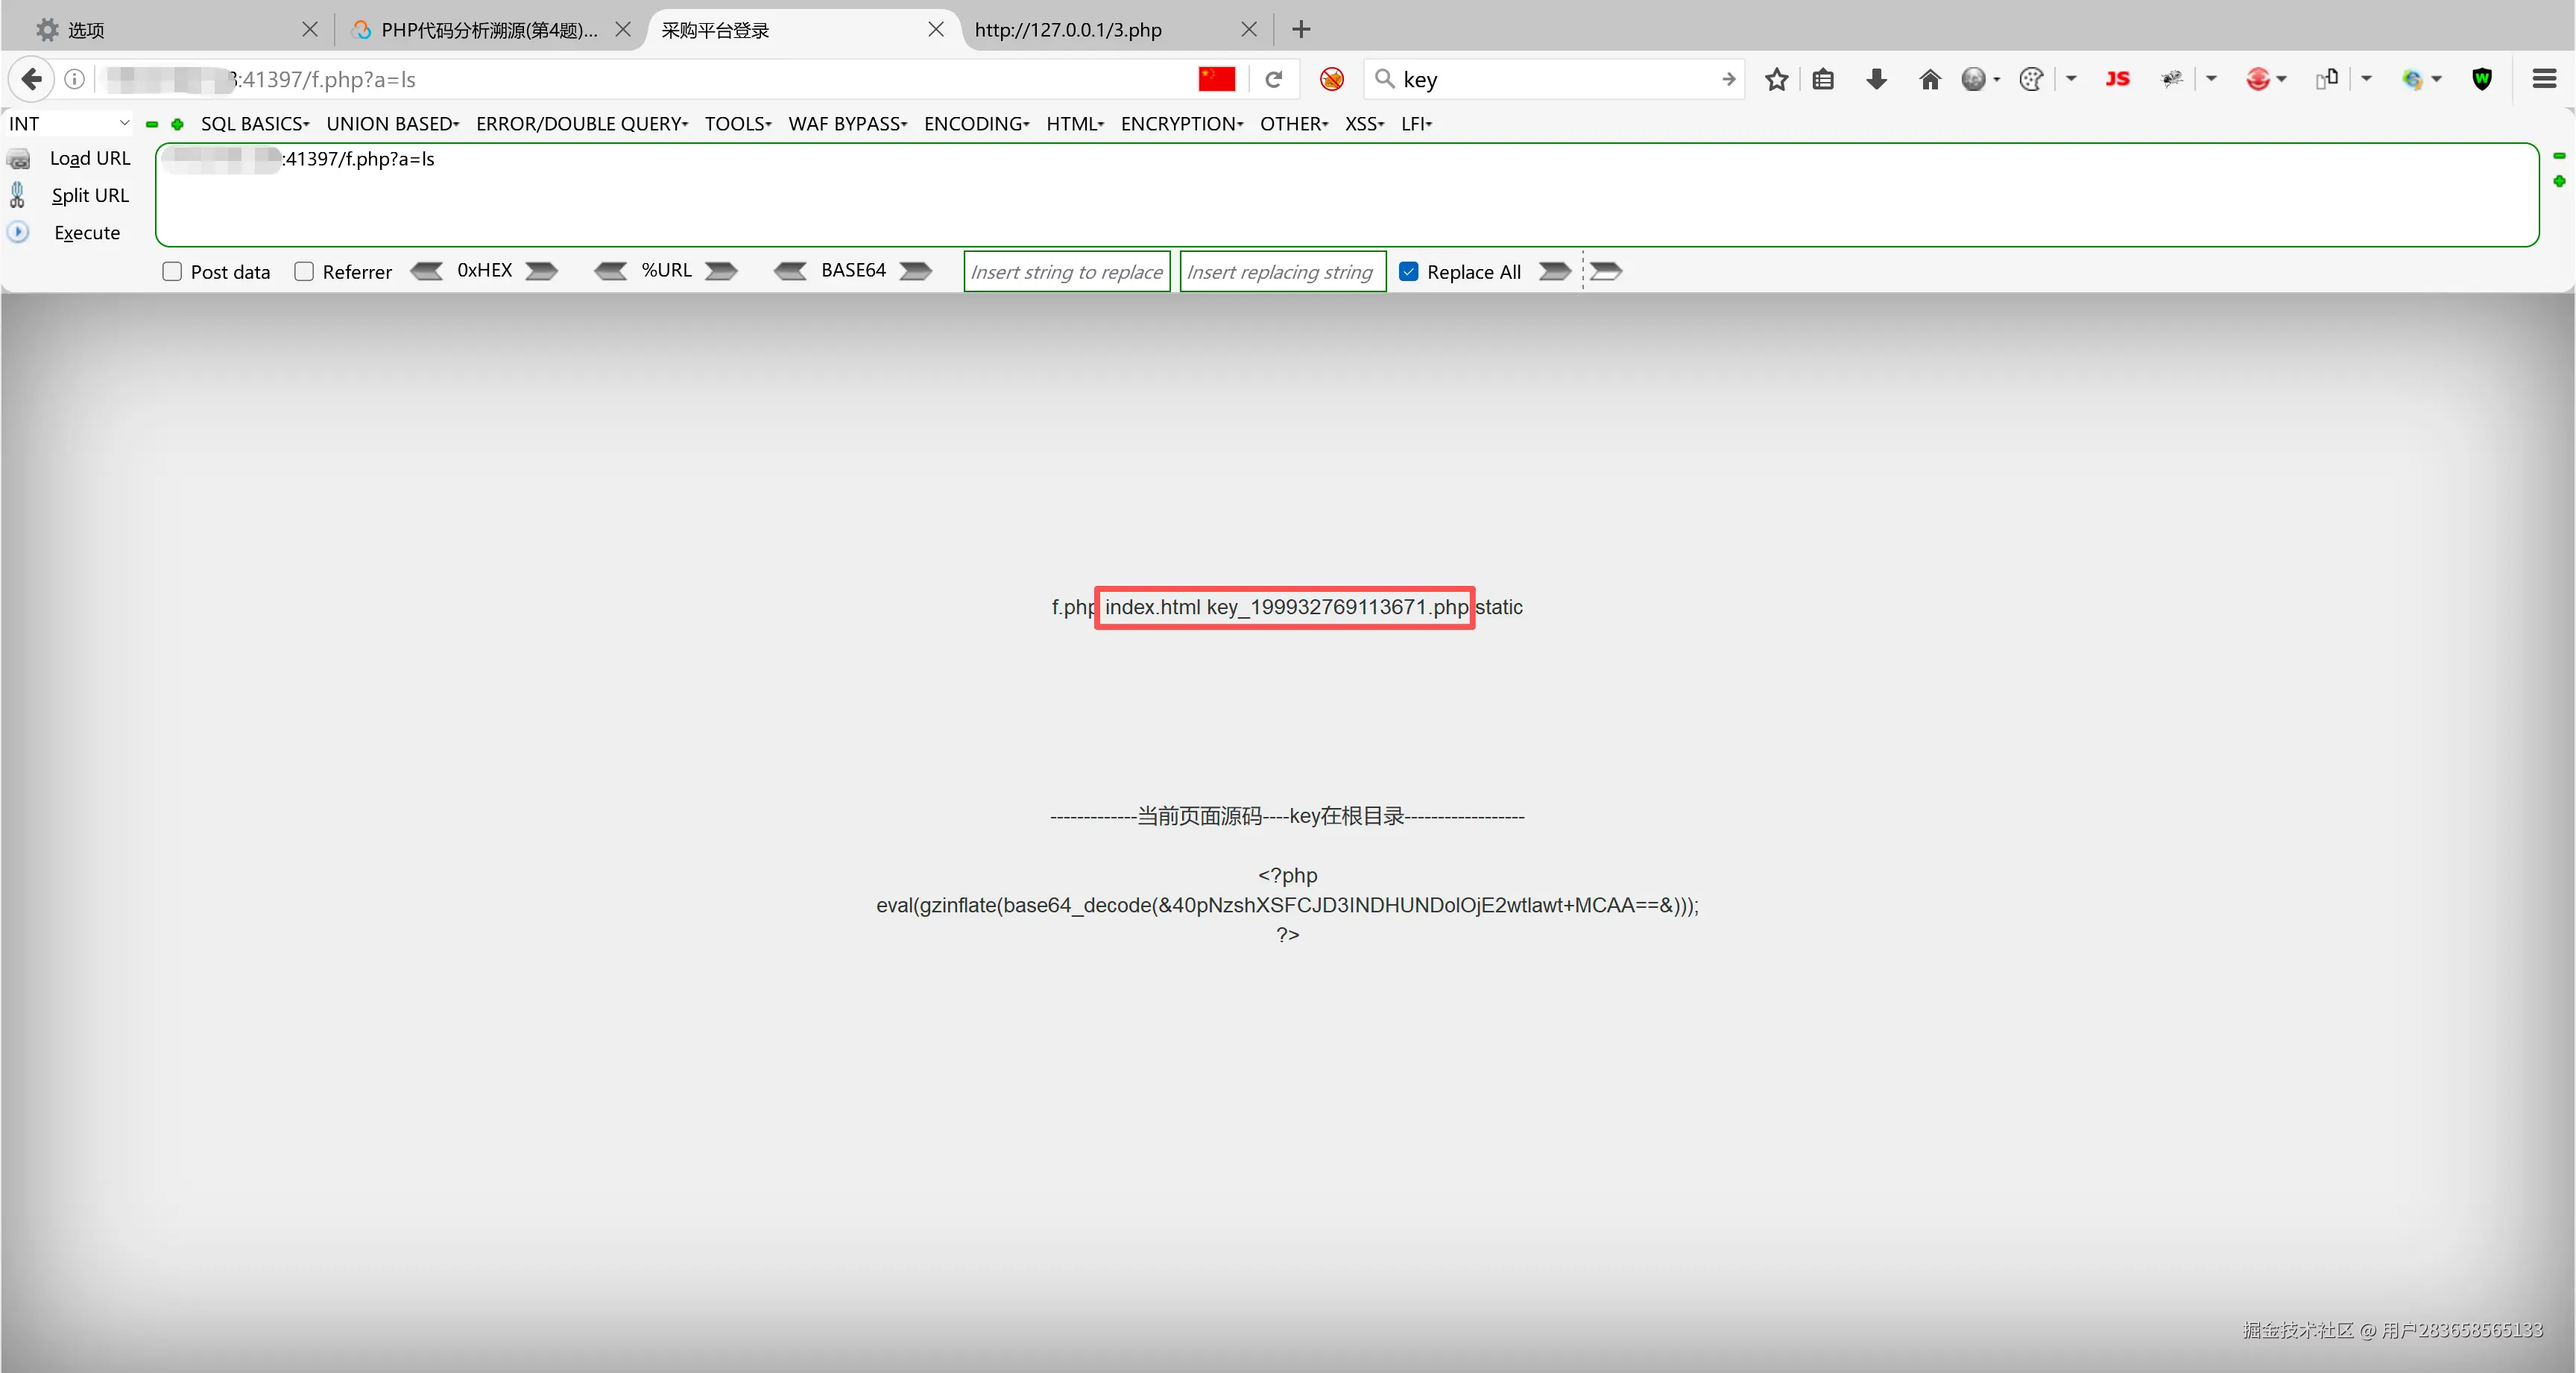Click the home icon in the toolbar
Viewport: 2576px width, 1373px height.
[1929, 79]
